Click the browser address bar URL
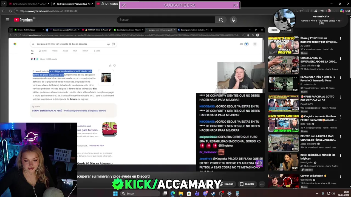The image size is (351, 197). [48, 11]
